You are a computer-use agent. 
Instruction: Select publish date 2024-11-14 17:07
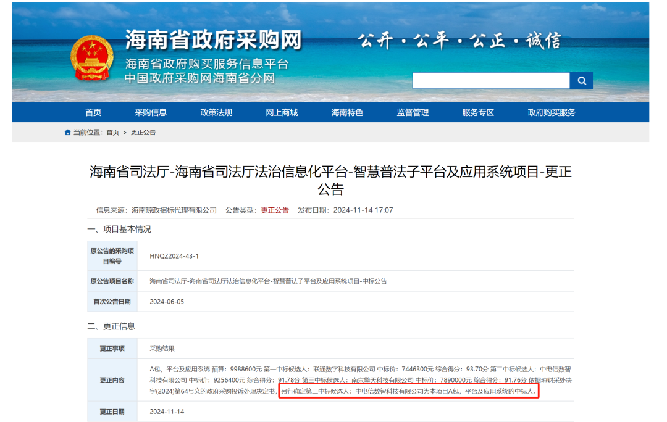click(363, 210)
